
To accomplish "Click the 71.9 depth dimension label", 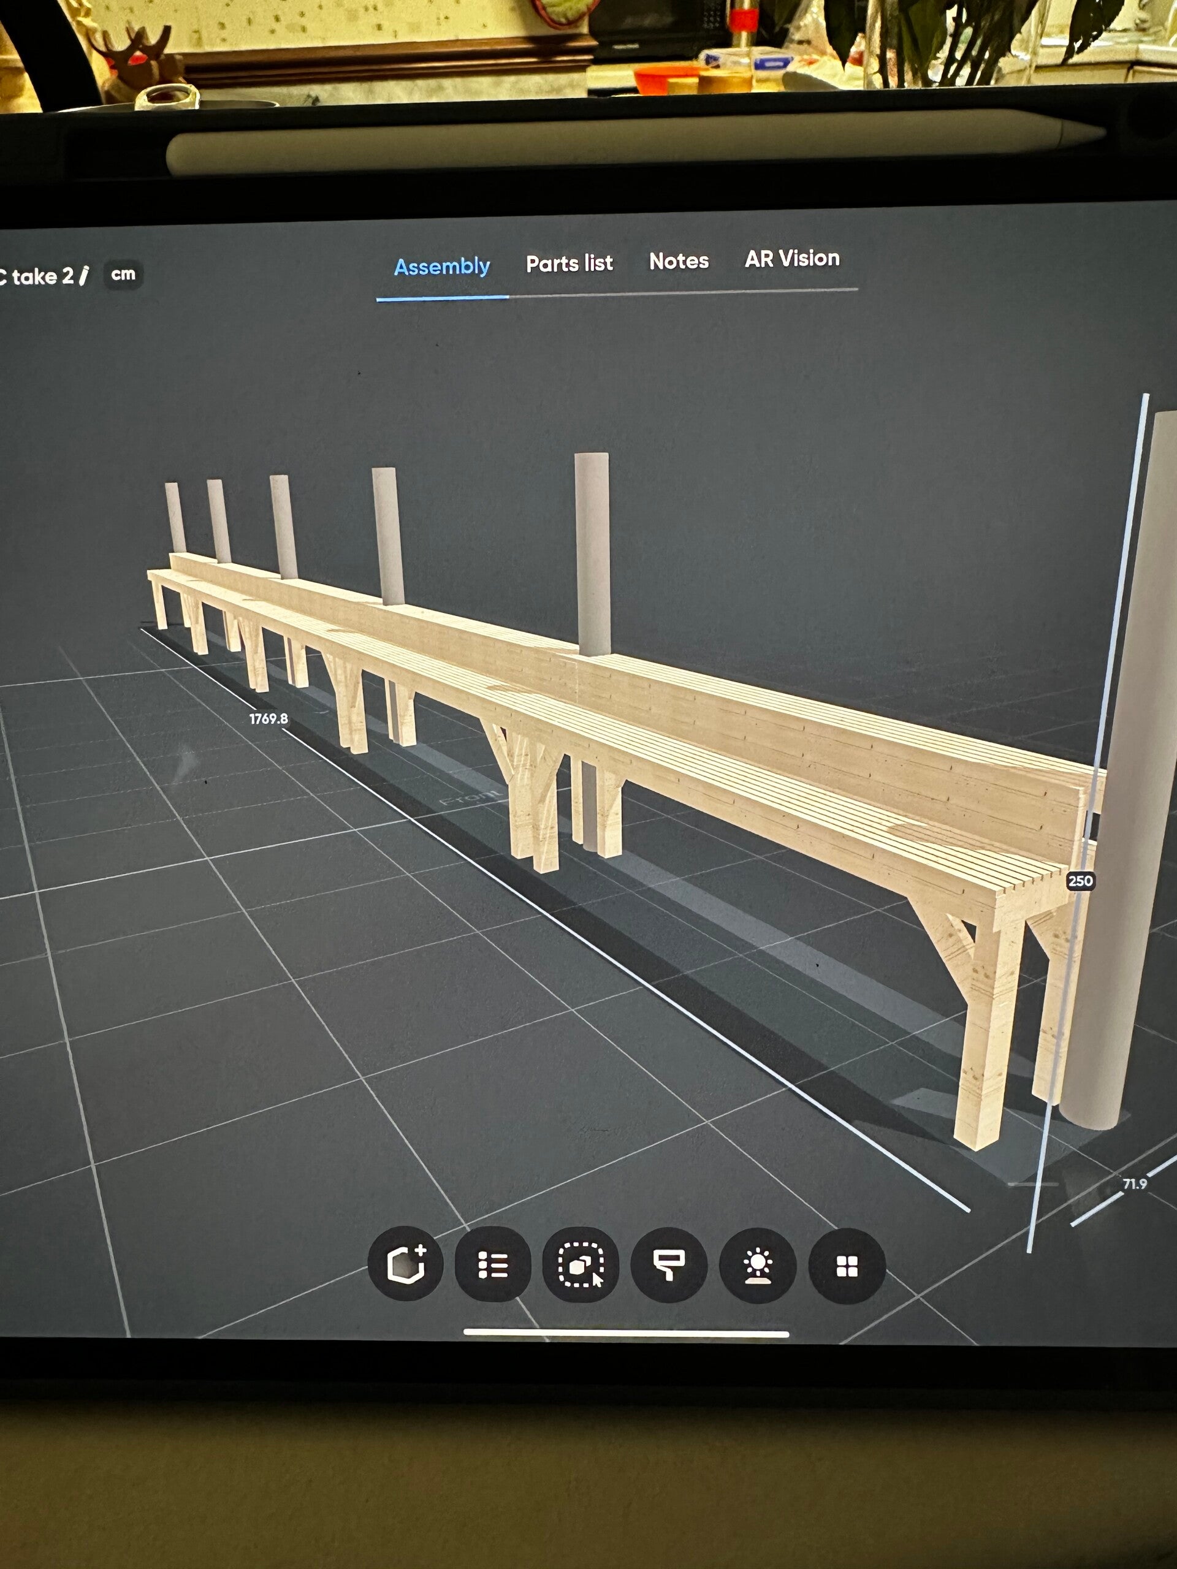I will coord(1135,1183).
